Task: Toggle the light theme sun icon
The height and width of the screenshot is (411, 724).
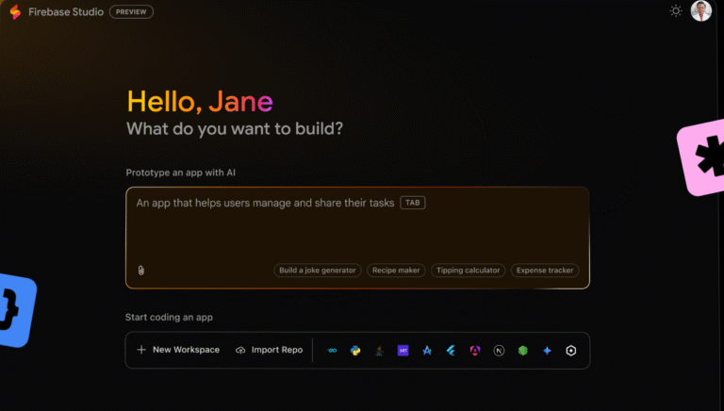Action: (676, 11)
